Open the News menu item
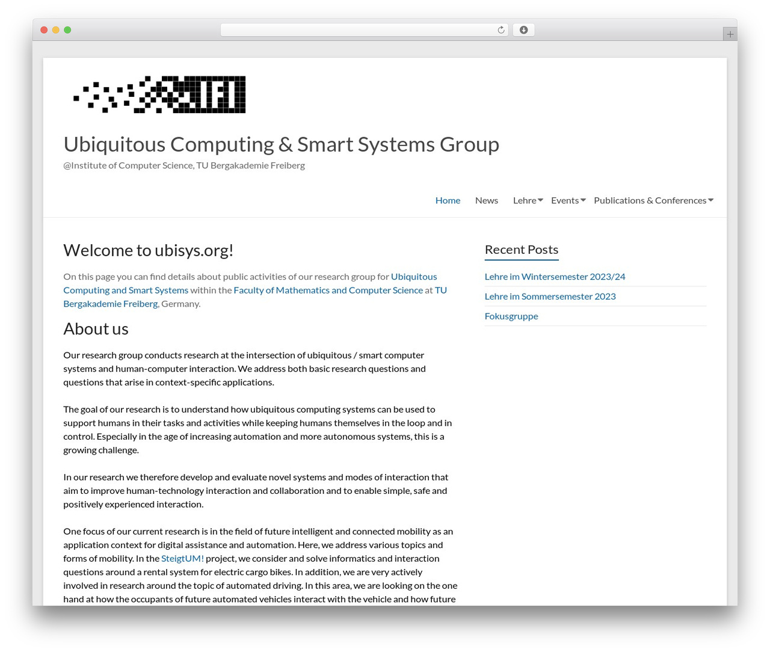 (x=487, y=200)
